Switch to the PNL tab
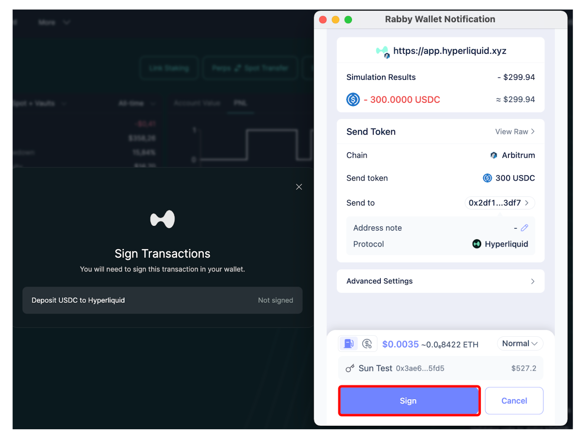This screenshot has height=441, width=588. click(x=240, y=103)
